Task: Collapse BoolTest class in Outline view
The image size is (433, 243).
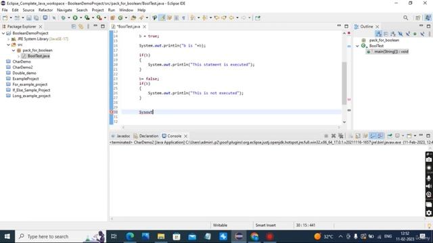Action: 357,46
